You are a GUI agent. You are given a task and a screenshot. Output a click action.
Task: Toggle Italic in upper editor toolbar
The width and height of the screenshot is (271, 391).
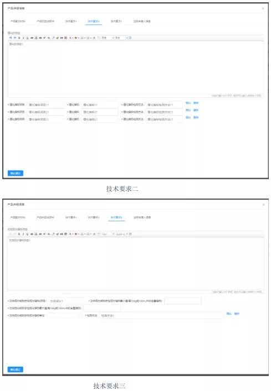point(23,38)
